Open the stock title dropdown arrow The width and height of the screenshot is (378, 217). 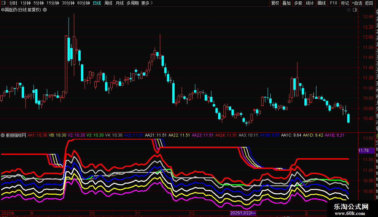[45, 10]
